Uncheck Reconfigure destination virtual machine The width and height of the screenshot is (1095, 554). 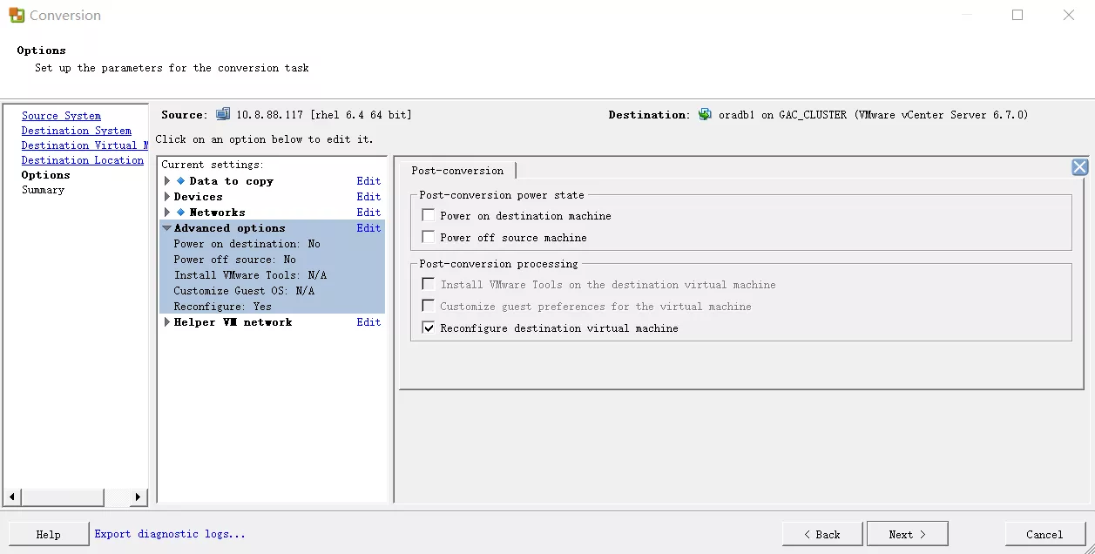pos(428,328)
